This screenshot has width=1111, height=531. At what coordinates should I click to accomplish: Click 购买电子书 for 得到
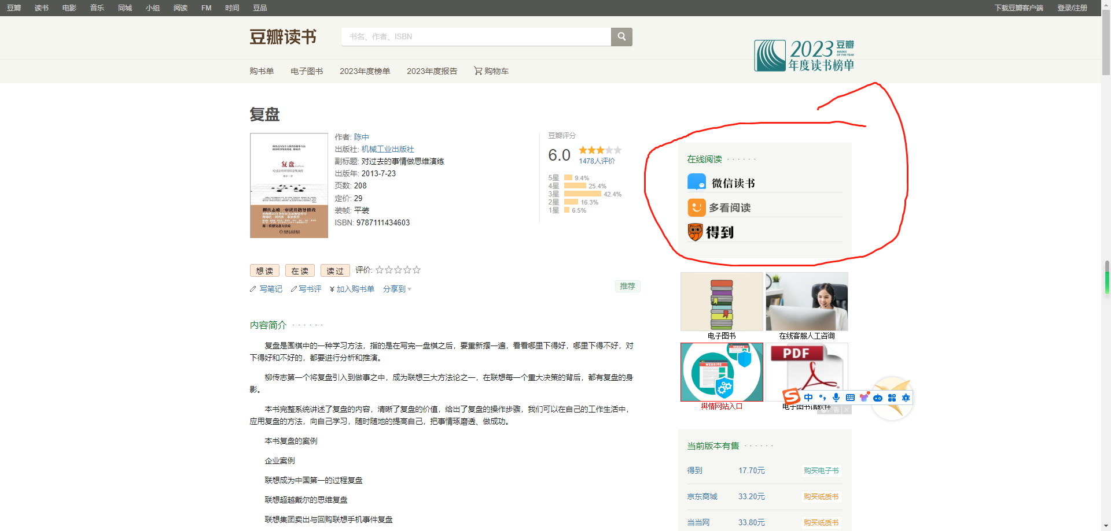pyautogui.click(x=821, y=471)
